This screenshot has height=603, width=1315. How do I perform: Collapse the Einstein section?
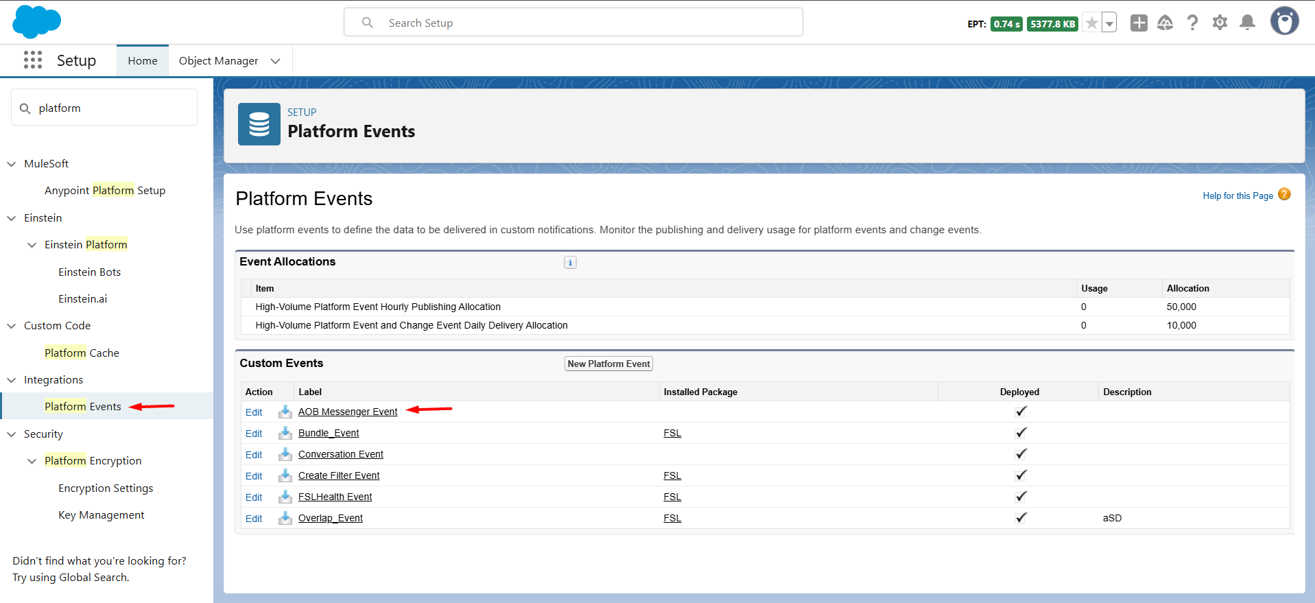point(12,218)
